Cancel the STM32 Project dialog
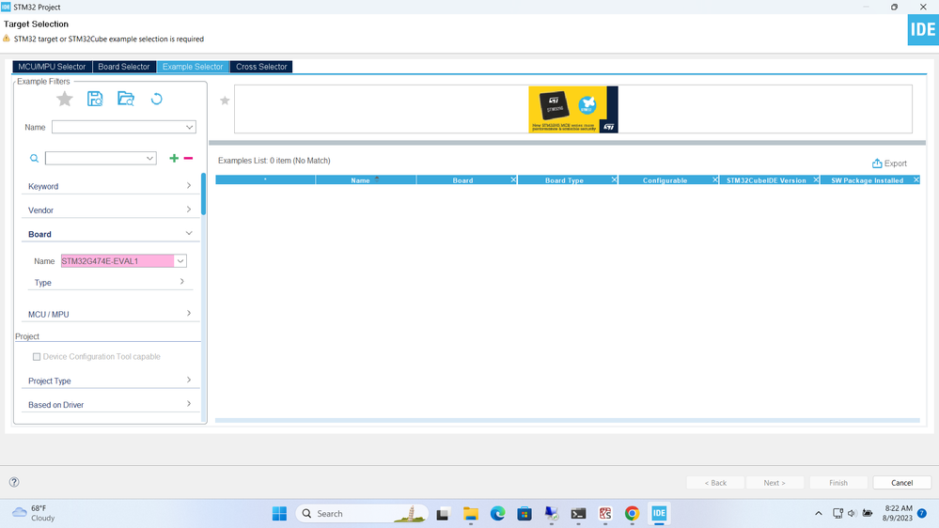Image resolution: width=939 pixels, height=528 pixels. pyautogui.click(x=901, y=483)
